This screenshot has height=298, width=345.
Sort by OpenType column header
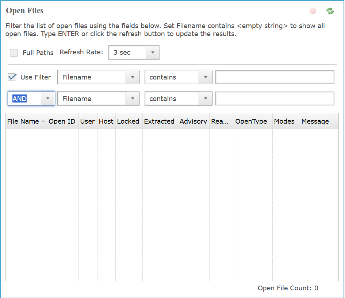coord(251,121)
